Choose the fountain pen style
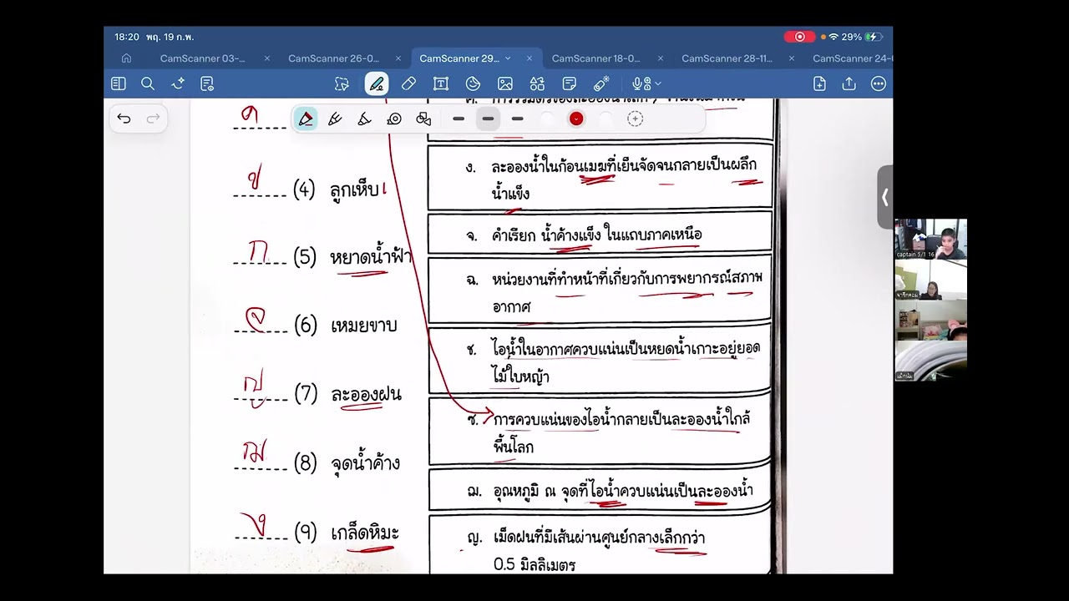Image resolution: width=1069 pixels, height=601 pixels. tap(306, 119)
